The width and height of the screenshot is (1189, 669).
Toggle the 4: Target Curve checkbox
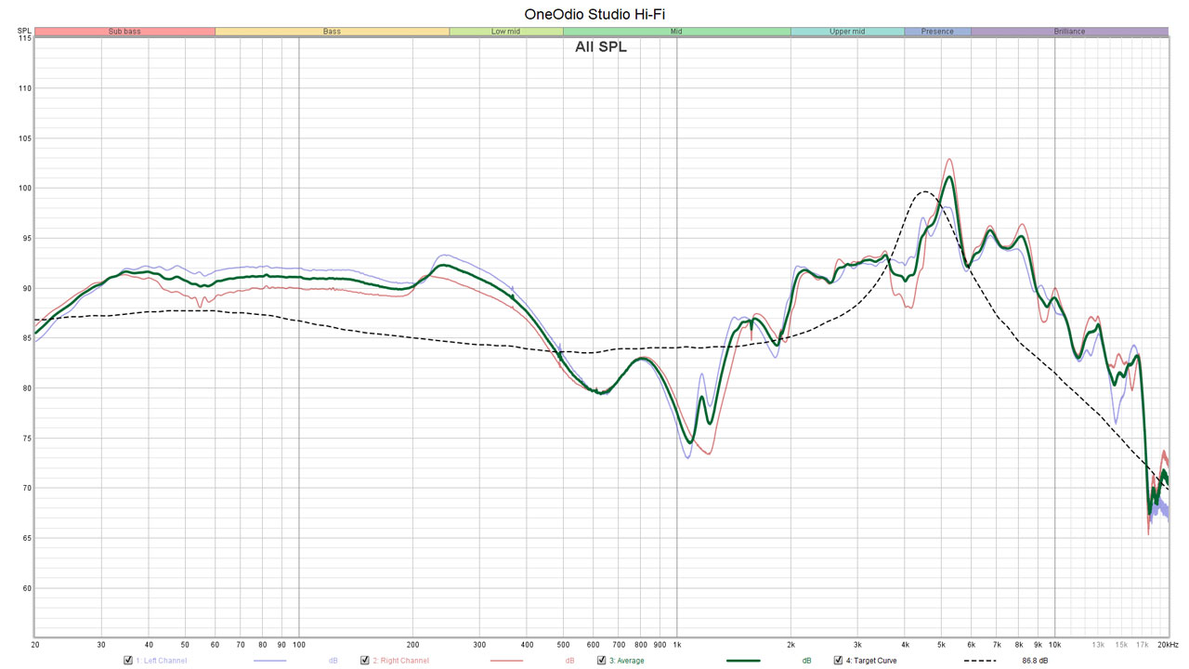[x=838, y=661]
